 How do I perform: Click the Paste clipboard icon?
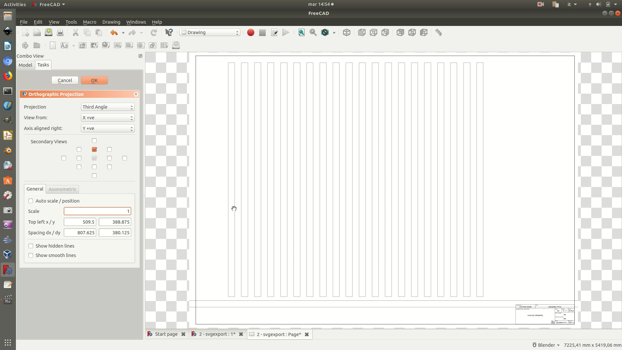[99, 32]
